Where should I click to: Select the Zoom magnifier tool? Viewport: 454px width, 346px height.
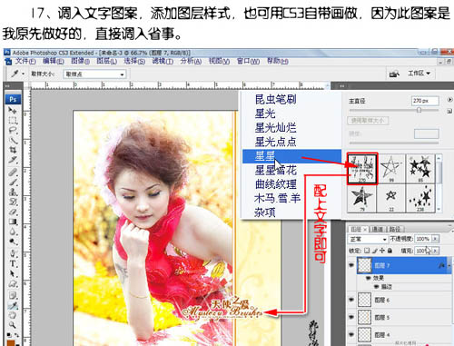pos(13,325)
